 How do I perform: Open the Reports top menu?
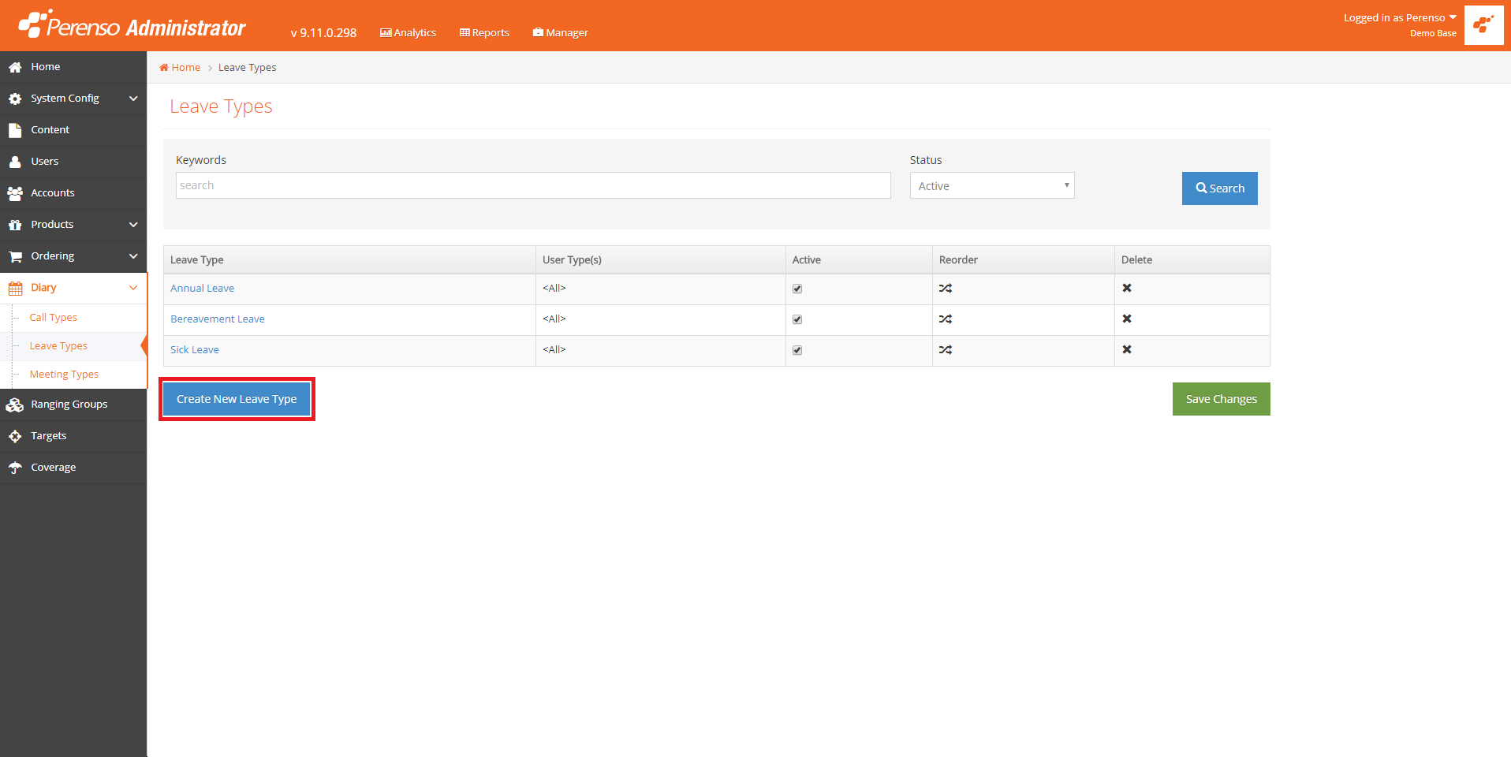pyautogui.click(x=484, y=32)
